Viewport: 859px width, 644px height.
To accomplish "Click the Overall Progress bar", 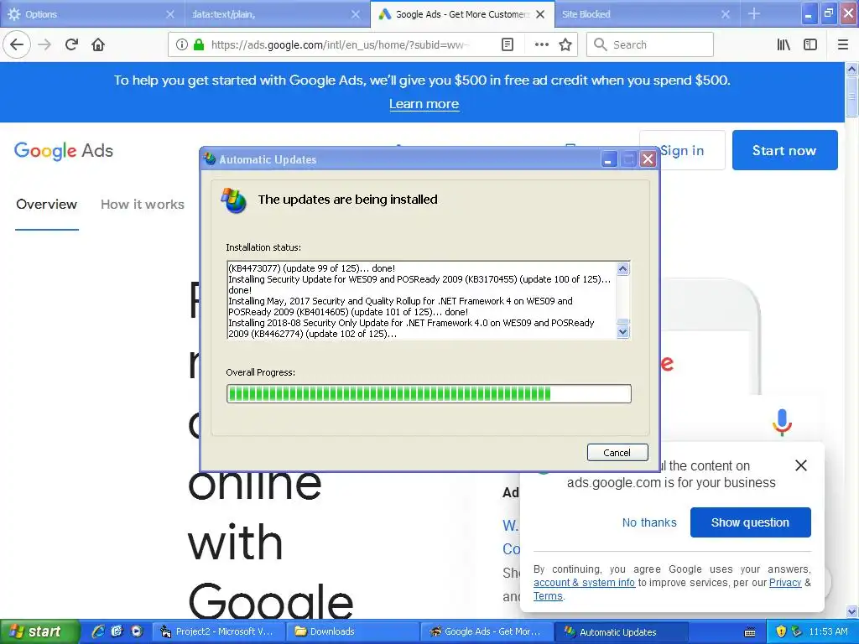I will point(429,394).
